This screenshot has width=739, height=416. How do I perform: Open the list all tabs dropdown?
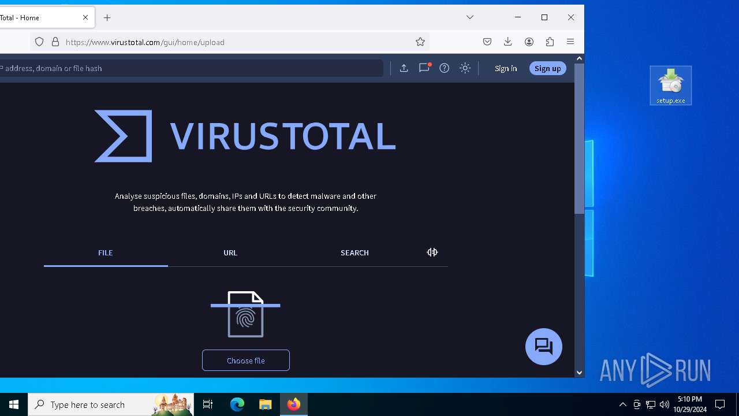point(470,17)
